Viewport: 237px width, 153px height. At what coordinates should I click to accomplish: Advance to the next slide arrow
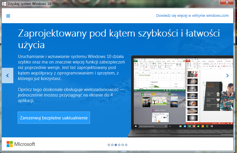pyautogui.click(x=227, y=76)
